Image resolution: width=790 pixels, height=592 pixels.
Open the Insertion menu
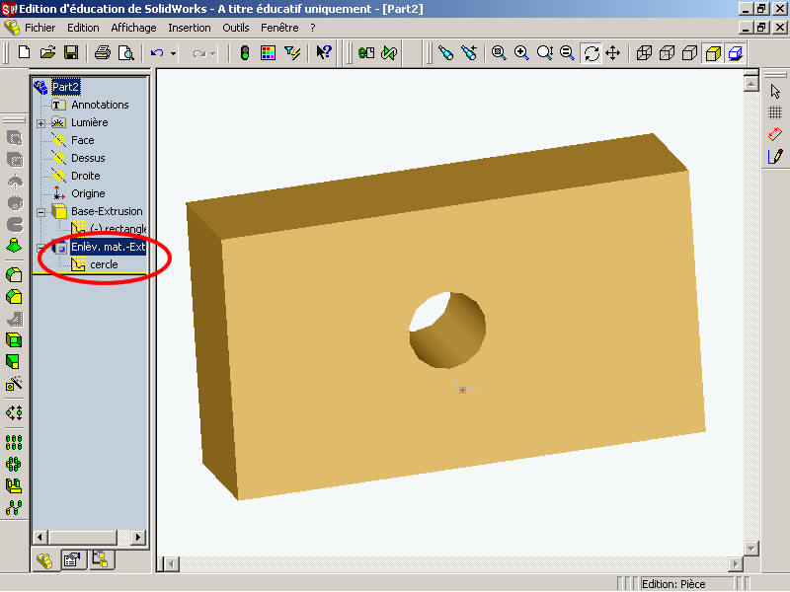[190, 28]
